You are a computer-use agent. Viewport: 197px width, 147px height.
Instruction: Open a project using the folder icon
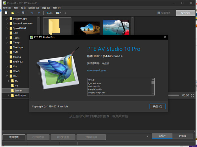(13, 13)
